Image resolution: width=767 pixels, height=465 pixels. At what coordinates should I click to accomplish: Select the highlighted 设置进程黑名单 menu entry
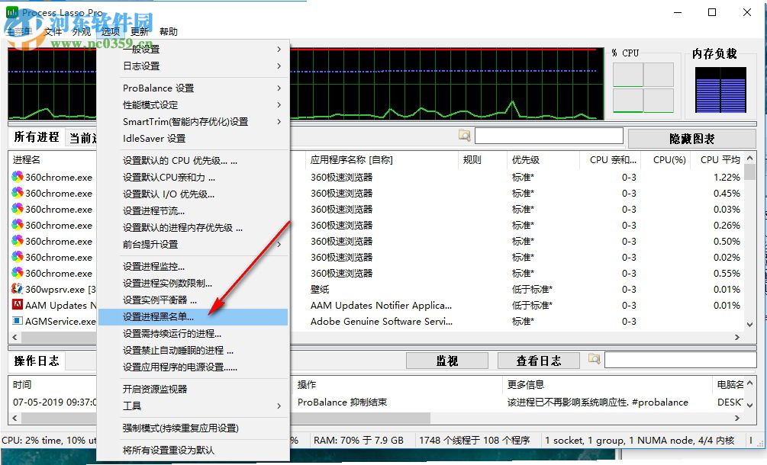[168, 317]
